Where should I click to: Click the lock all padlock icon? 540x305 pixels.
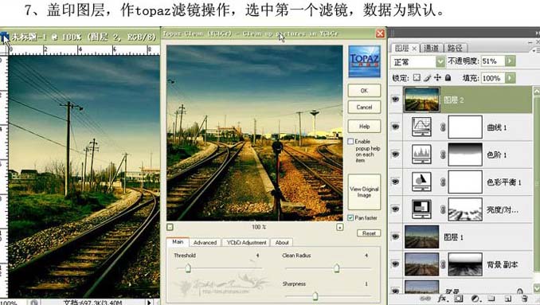448,78
